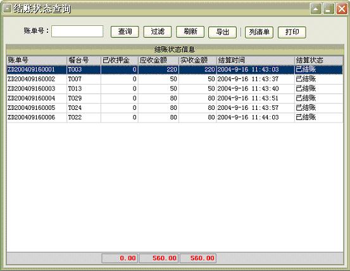Sort by the 账单号 column header
This screenshot has height=271, width=350.
coord(37,60)
